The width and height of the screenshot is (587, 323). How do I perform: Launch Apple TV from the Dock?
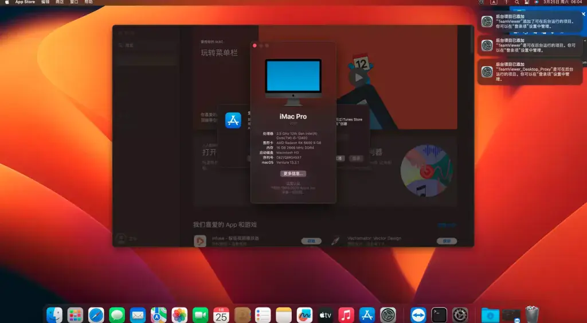[x=326, y=315]
